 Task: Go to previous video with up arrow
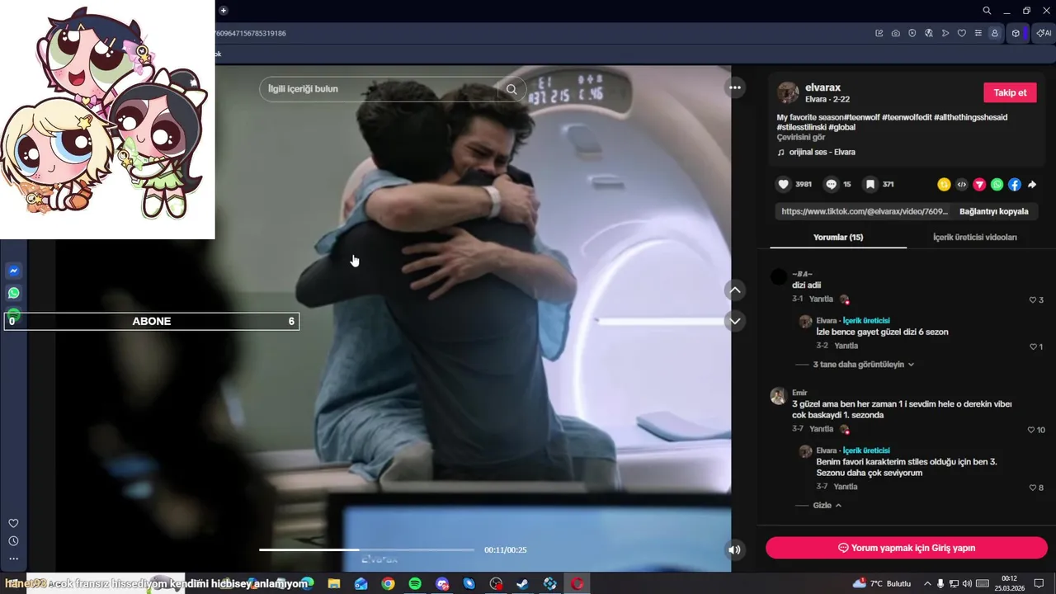pyautogui.click(x=734, y=290)
